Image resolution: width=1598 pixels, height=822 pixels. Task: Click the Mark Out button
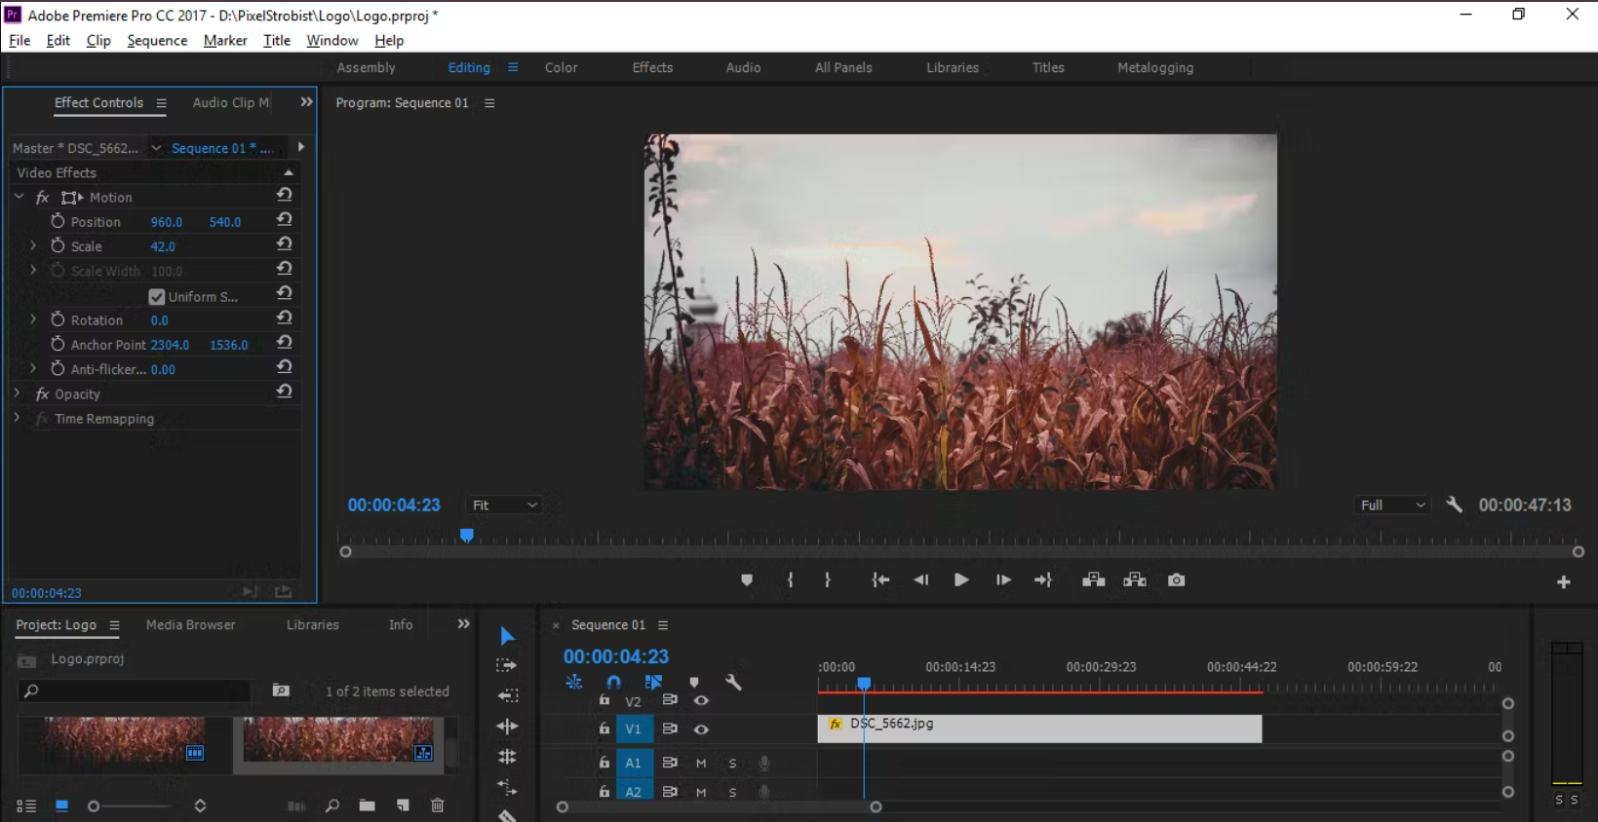click(828, 580)
